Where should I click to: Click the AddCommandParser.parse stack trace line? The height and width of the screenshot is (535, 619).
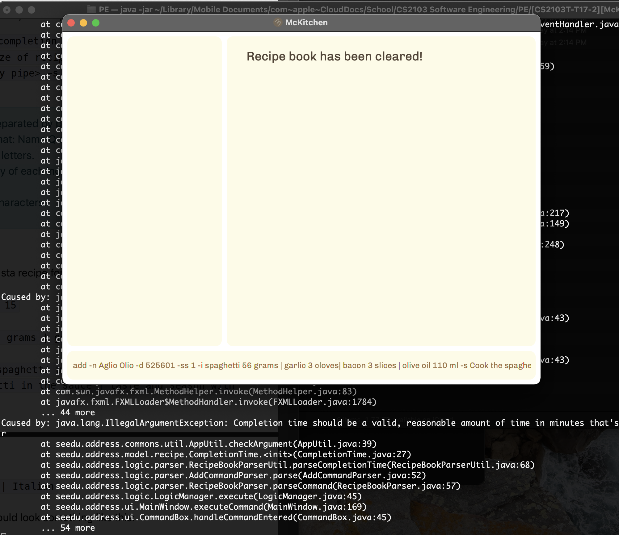[233, 475]
